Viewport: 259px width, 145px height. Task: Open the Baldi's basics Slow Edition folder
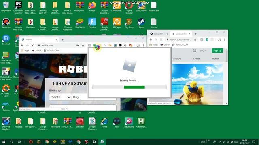click(x=31, y=7)
